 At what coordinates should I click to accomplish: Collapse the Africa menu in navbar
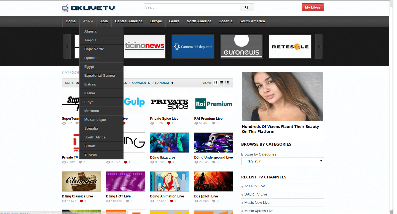point(88,21)
